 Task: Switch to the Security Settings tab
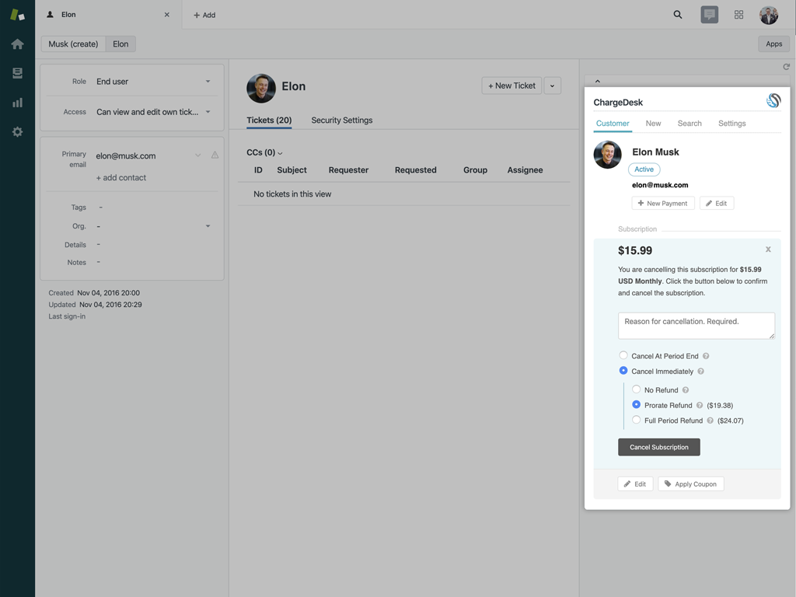pyautogui.click(x=341, y=120)
